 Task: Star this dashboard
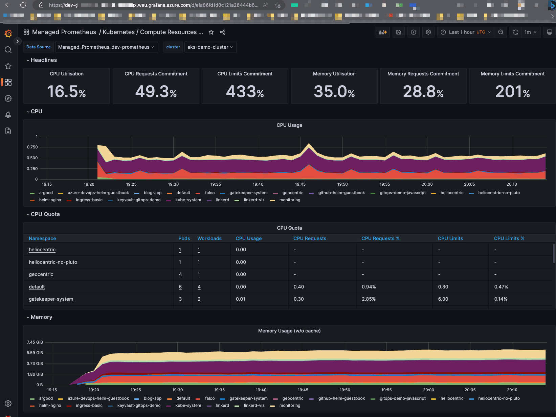211,32
